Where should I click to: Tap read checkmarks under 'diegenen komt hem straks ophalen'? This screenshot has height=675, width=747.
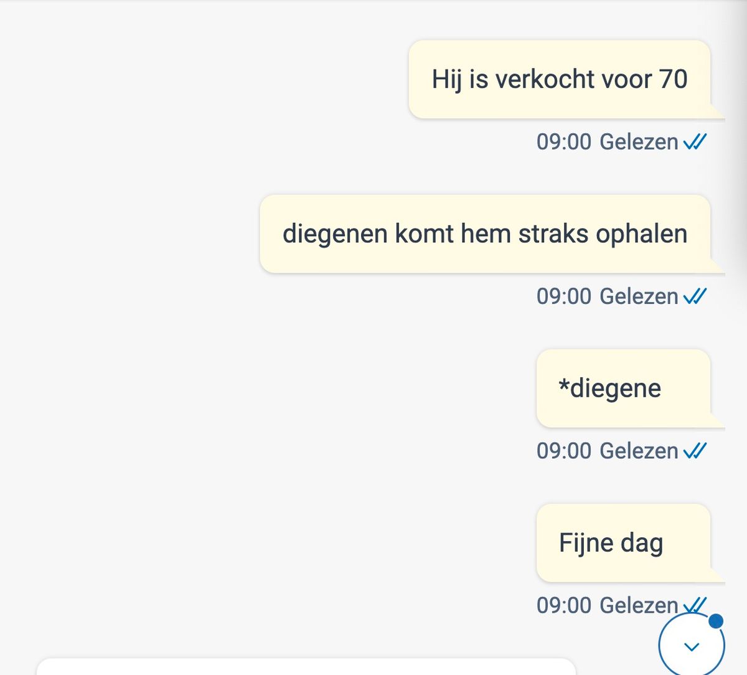695,296
